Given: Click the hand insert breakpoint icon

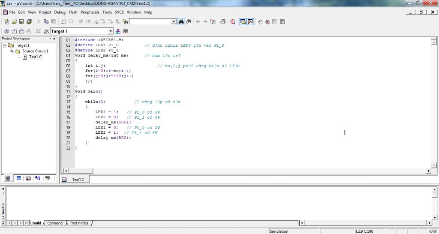Looking at the screenshot, I should click(260, 21).
